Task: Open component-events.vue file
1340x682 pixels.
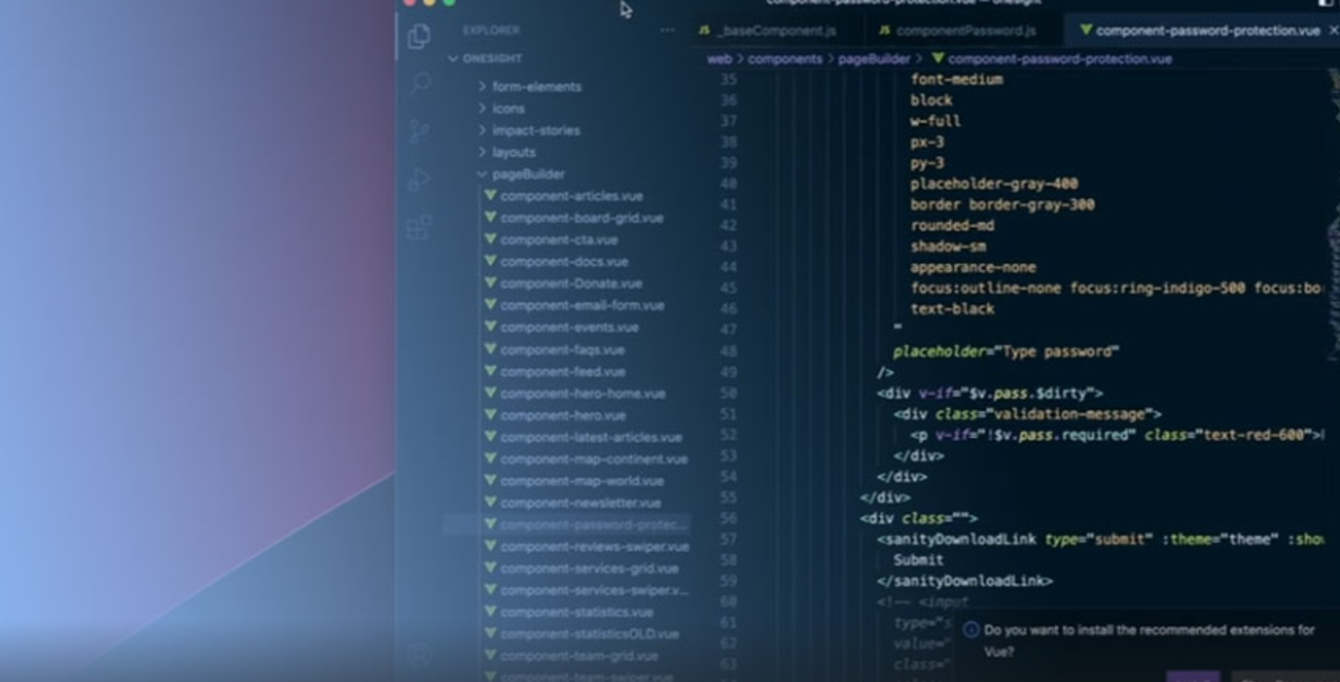Action: [x=569, y=327]
